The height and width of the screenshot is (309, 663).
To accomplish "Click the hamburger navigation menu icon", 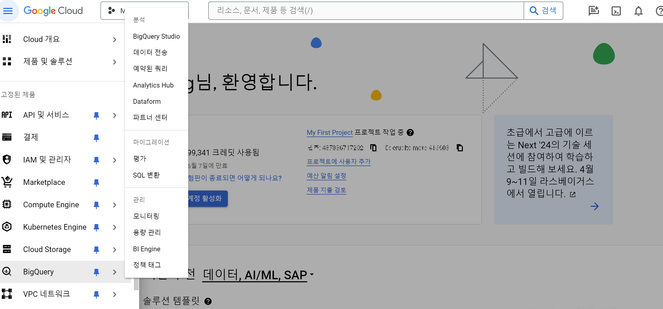I will coord(8,10).
